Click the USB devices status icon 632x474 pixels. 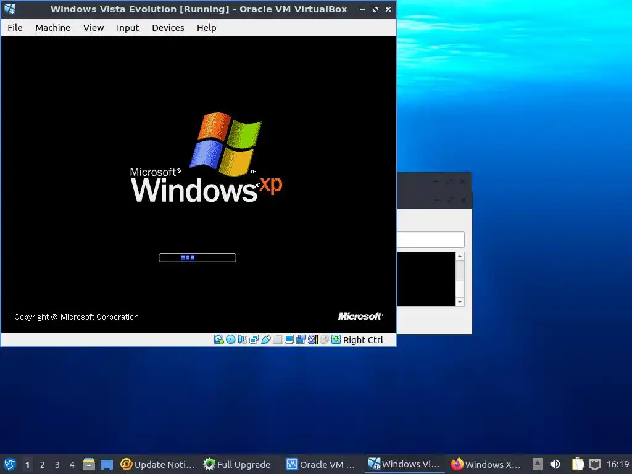point(265,339)
